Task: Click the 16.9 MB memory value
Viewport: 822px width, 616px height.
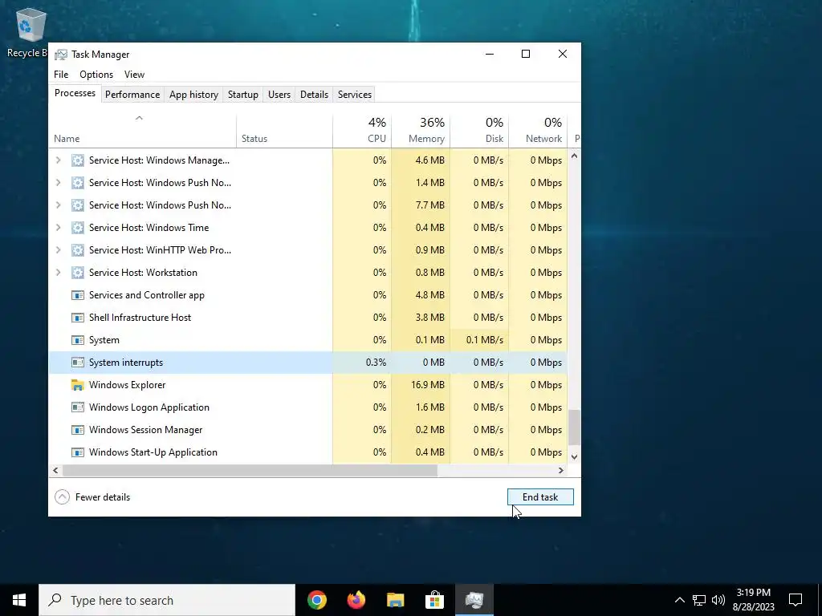Action: pyautogui.click(x=428, y=385)
